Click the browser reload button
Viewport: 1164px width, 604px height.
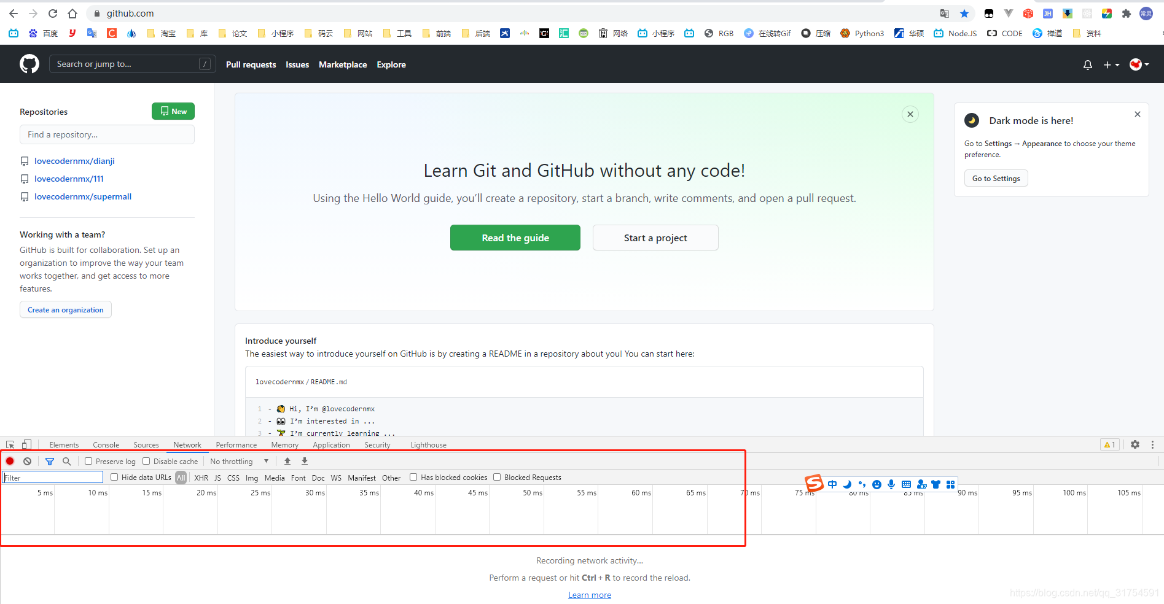[53, 14]
